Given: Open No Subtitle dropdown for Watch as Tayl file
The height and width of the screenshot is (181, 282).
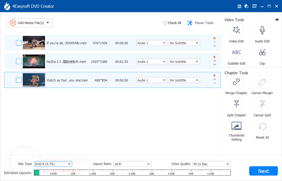Looking at the screenshot, I should (185, 80).
